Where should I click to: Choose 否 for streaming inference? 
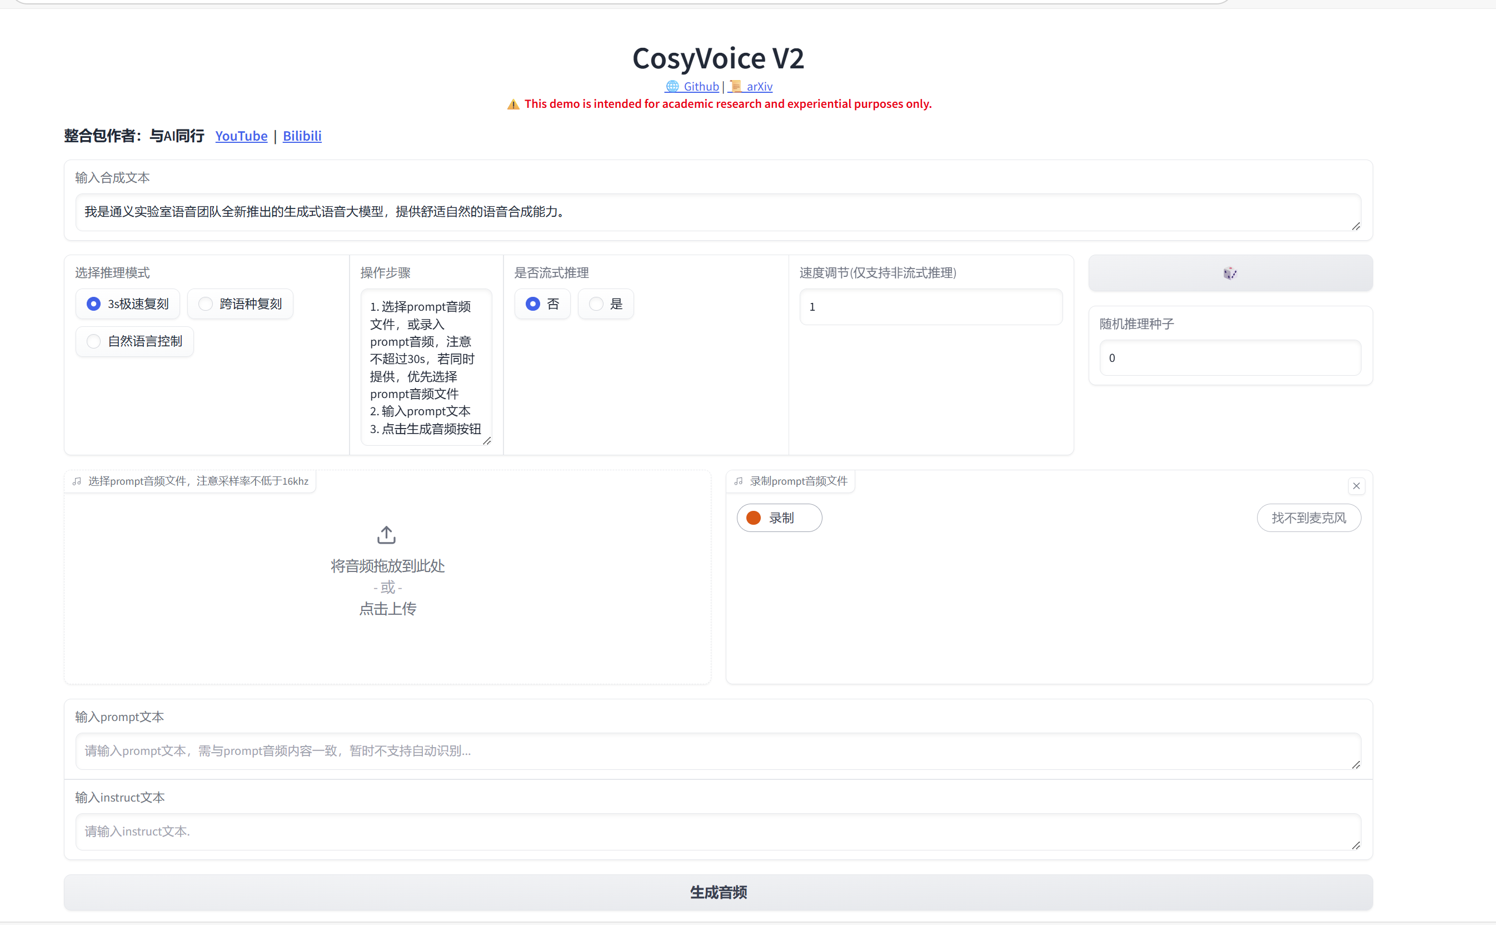[542, 304]
